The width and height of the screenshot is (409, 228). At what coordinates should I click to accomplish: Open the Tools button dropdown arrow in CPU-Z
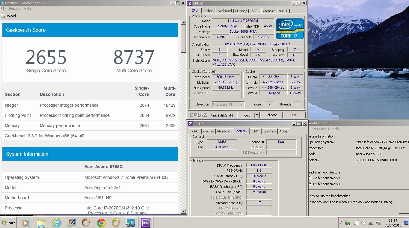click(x=257, y=115)
